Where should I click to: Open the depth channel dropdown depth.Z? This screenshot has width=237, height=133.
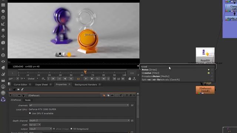click(x=79, y=121)
